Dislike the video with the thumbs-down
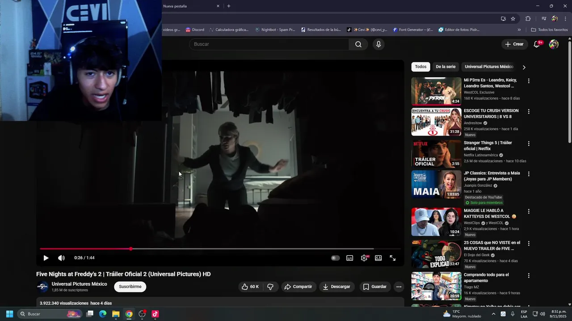This screenshot has height=321, width=572. coord(270,287)
